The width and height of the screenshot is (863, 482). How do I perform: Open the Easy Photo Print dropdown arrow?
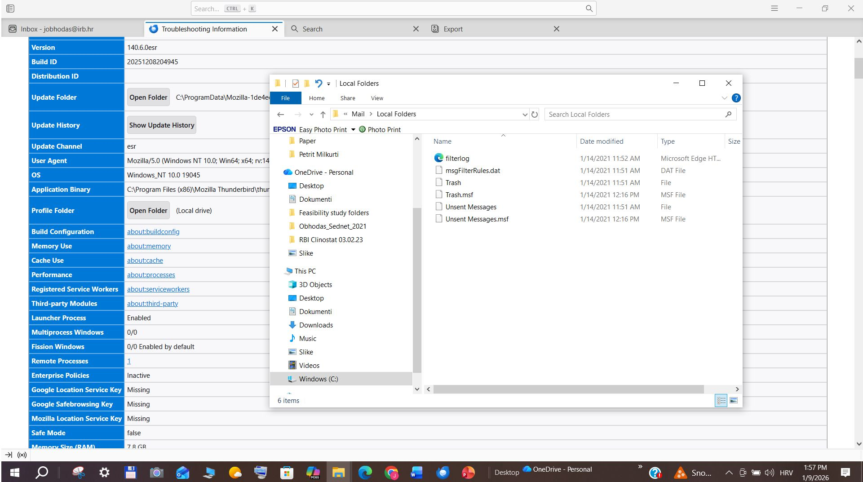pos(353,129)
